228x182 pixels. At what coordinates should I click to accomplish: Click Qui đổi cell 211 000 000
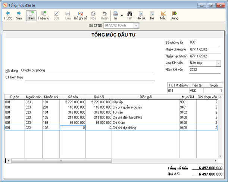[99, 117]
